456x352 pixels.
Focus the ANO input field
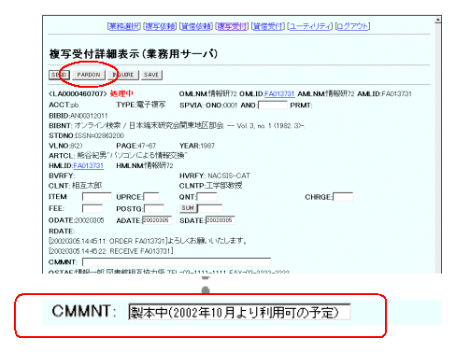tap(273, 106)
